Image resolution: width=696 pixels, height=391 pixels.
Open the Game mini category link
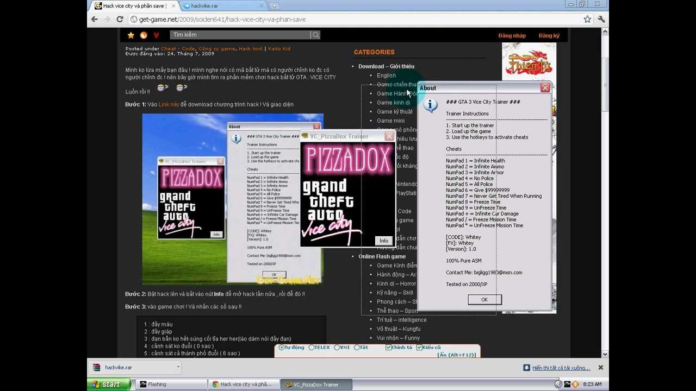390,121
